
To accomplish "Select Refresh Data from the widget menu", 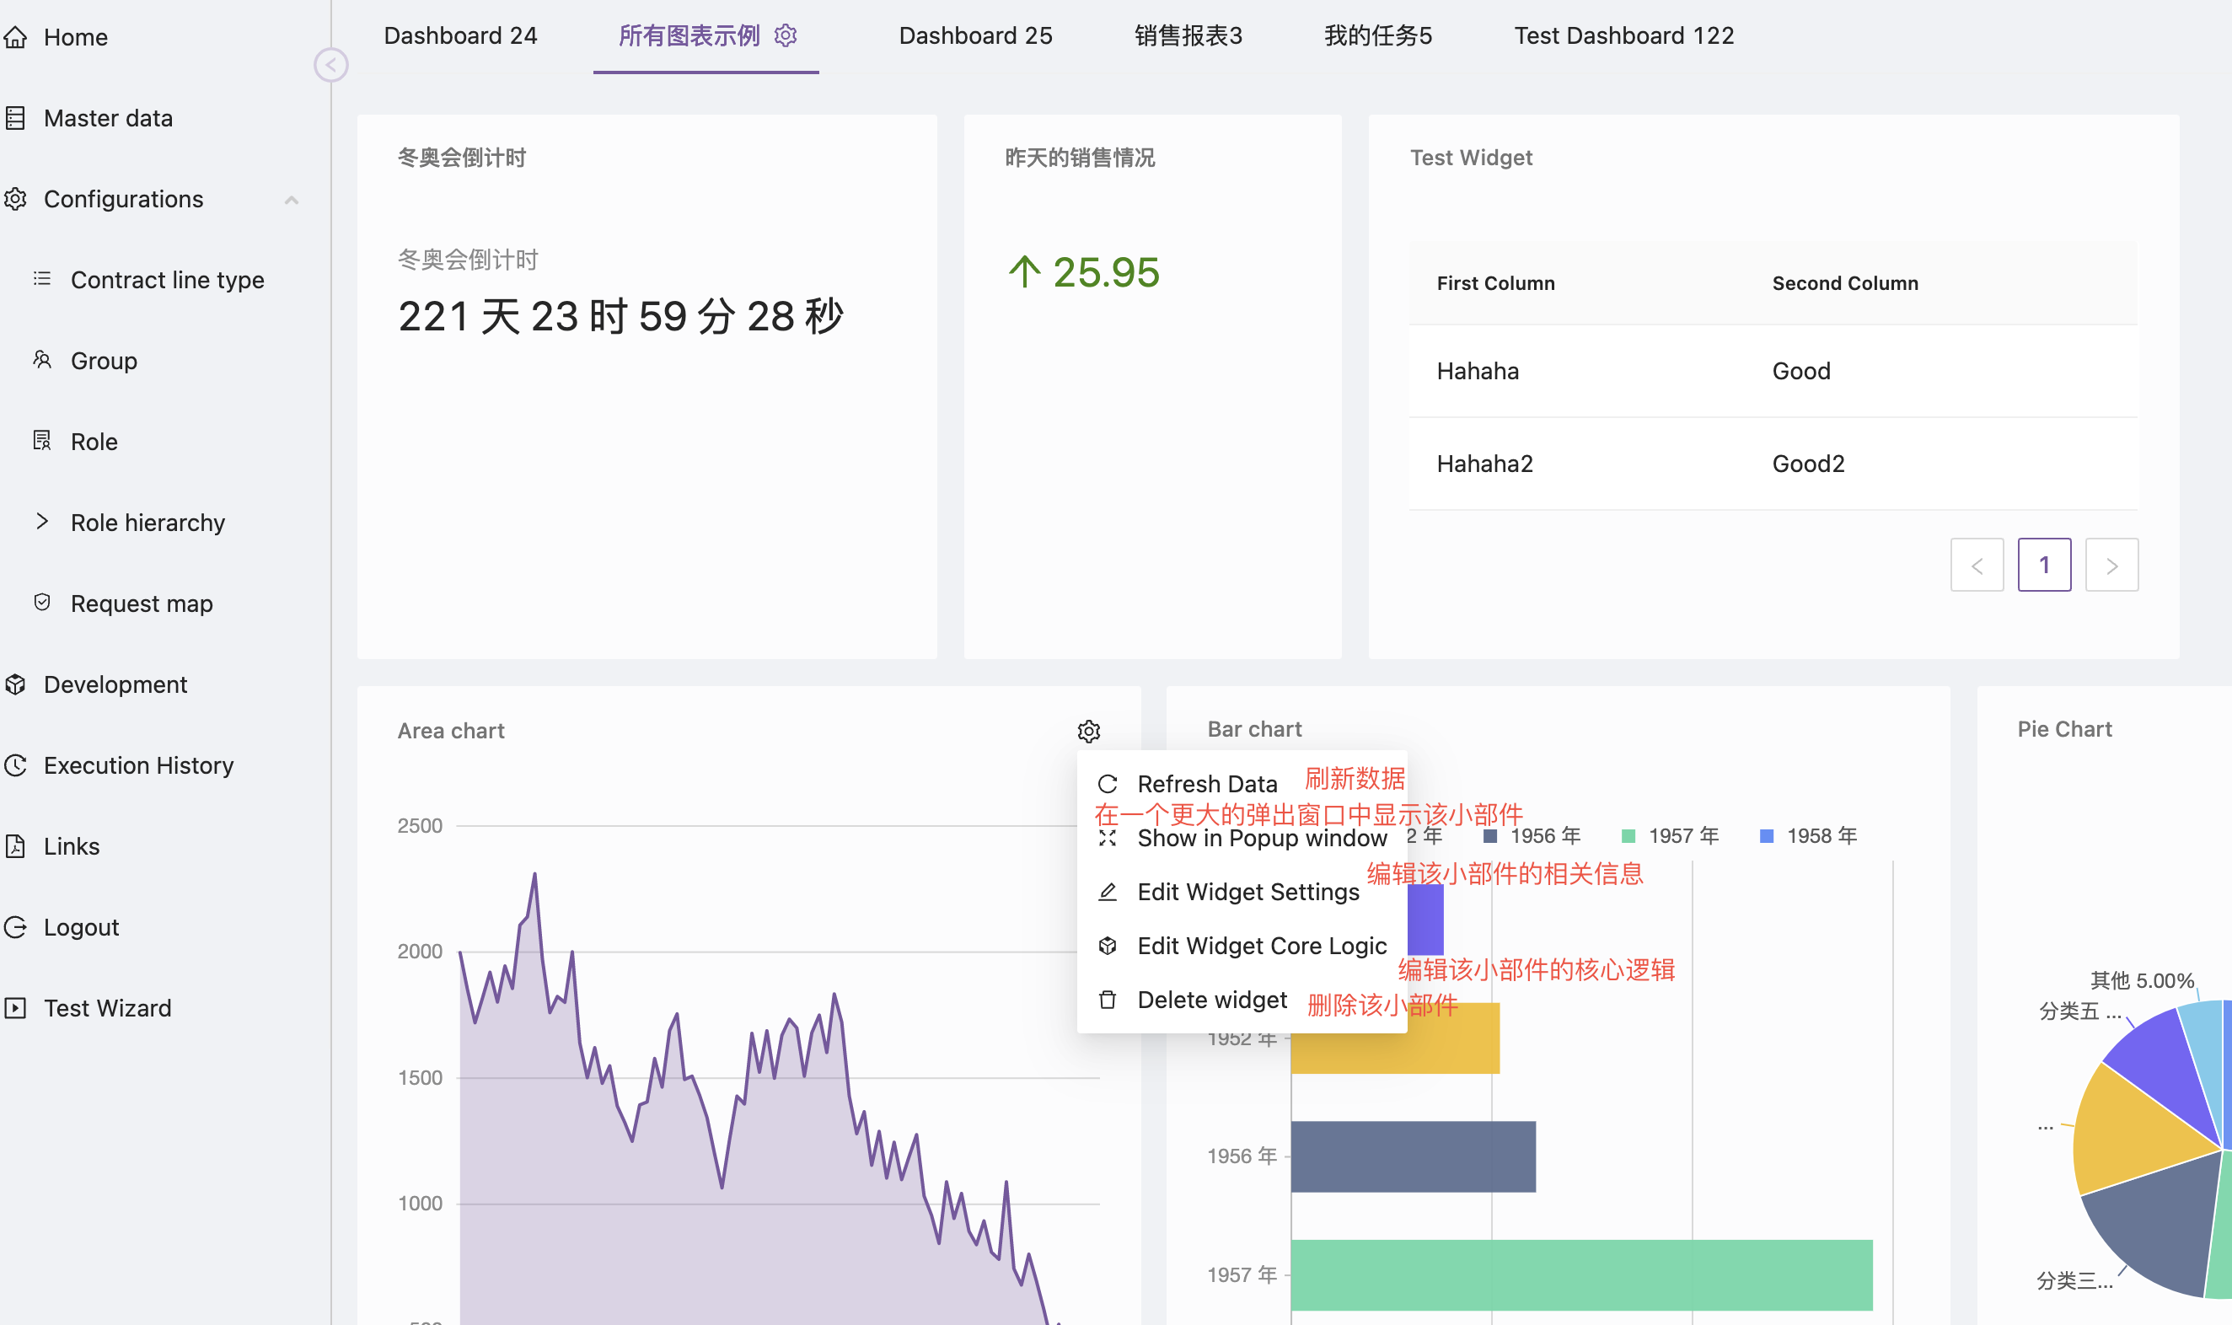I will pos(1206,784).
